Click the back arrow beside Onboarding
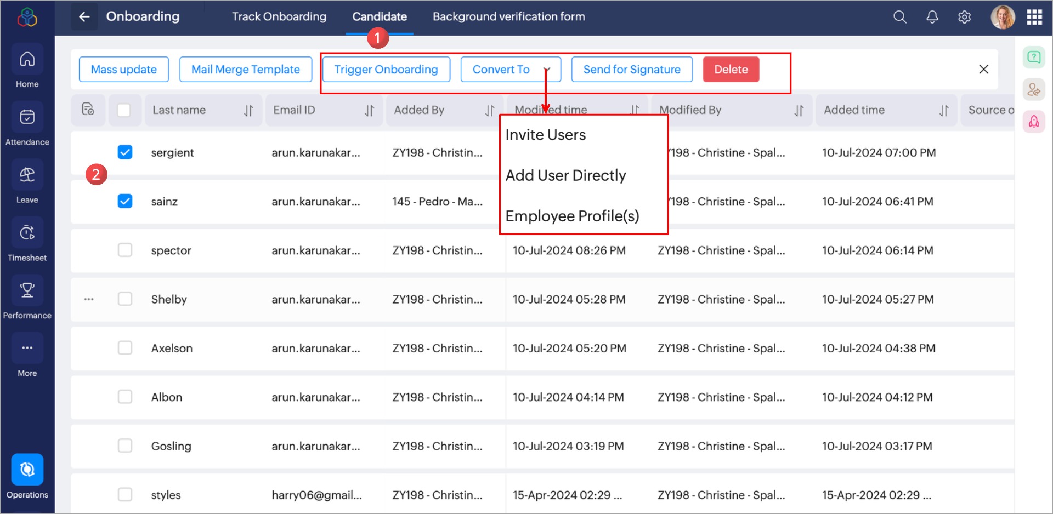 pyautogui.click(x=84, y=17)
